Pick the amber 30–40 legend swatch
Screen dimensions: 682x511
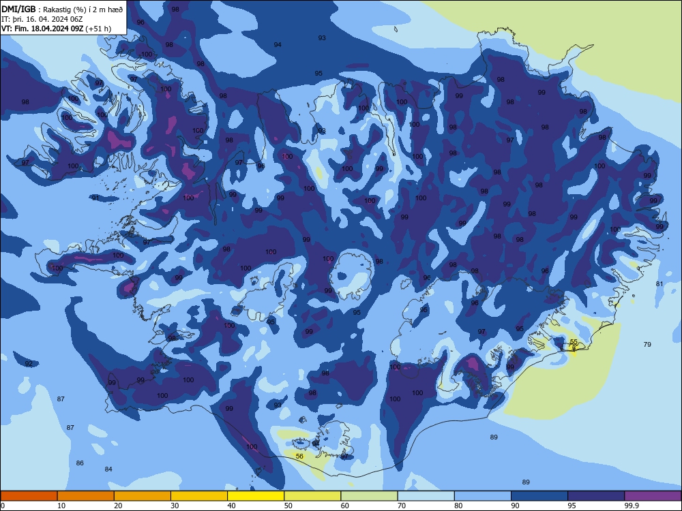click(x=199, y=496)
